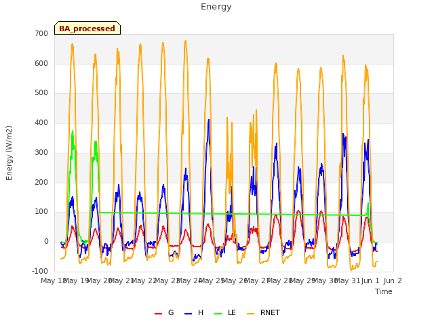This screenshot has height=326, width=434.
Task: Click the 0 y-axis tick label
Action: point(46,242)
